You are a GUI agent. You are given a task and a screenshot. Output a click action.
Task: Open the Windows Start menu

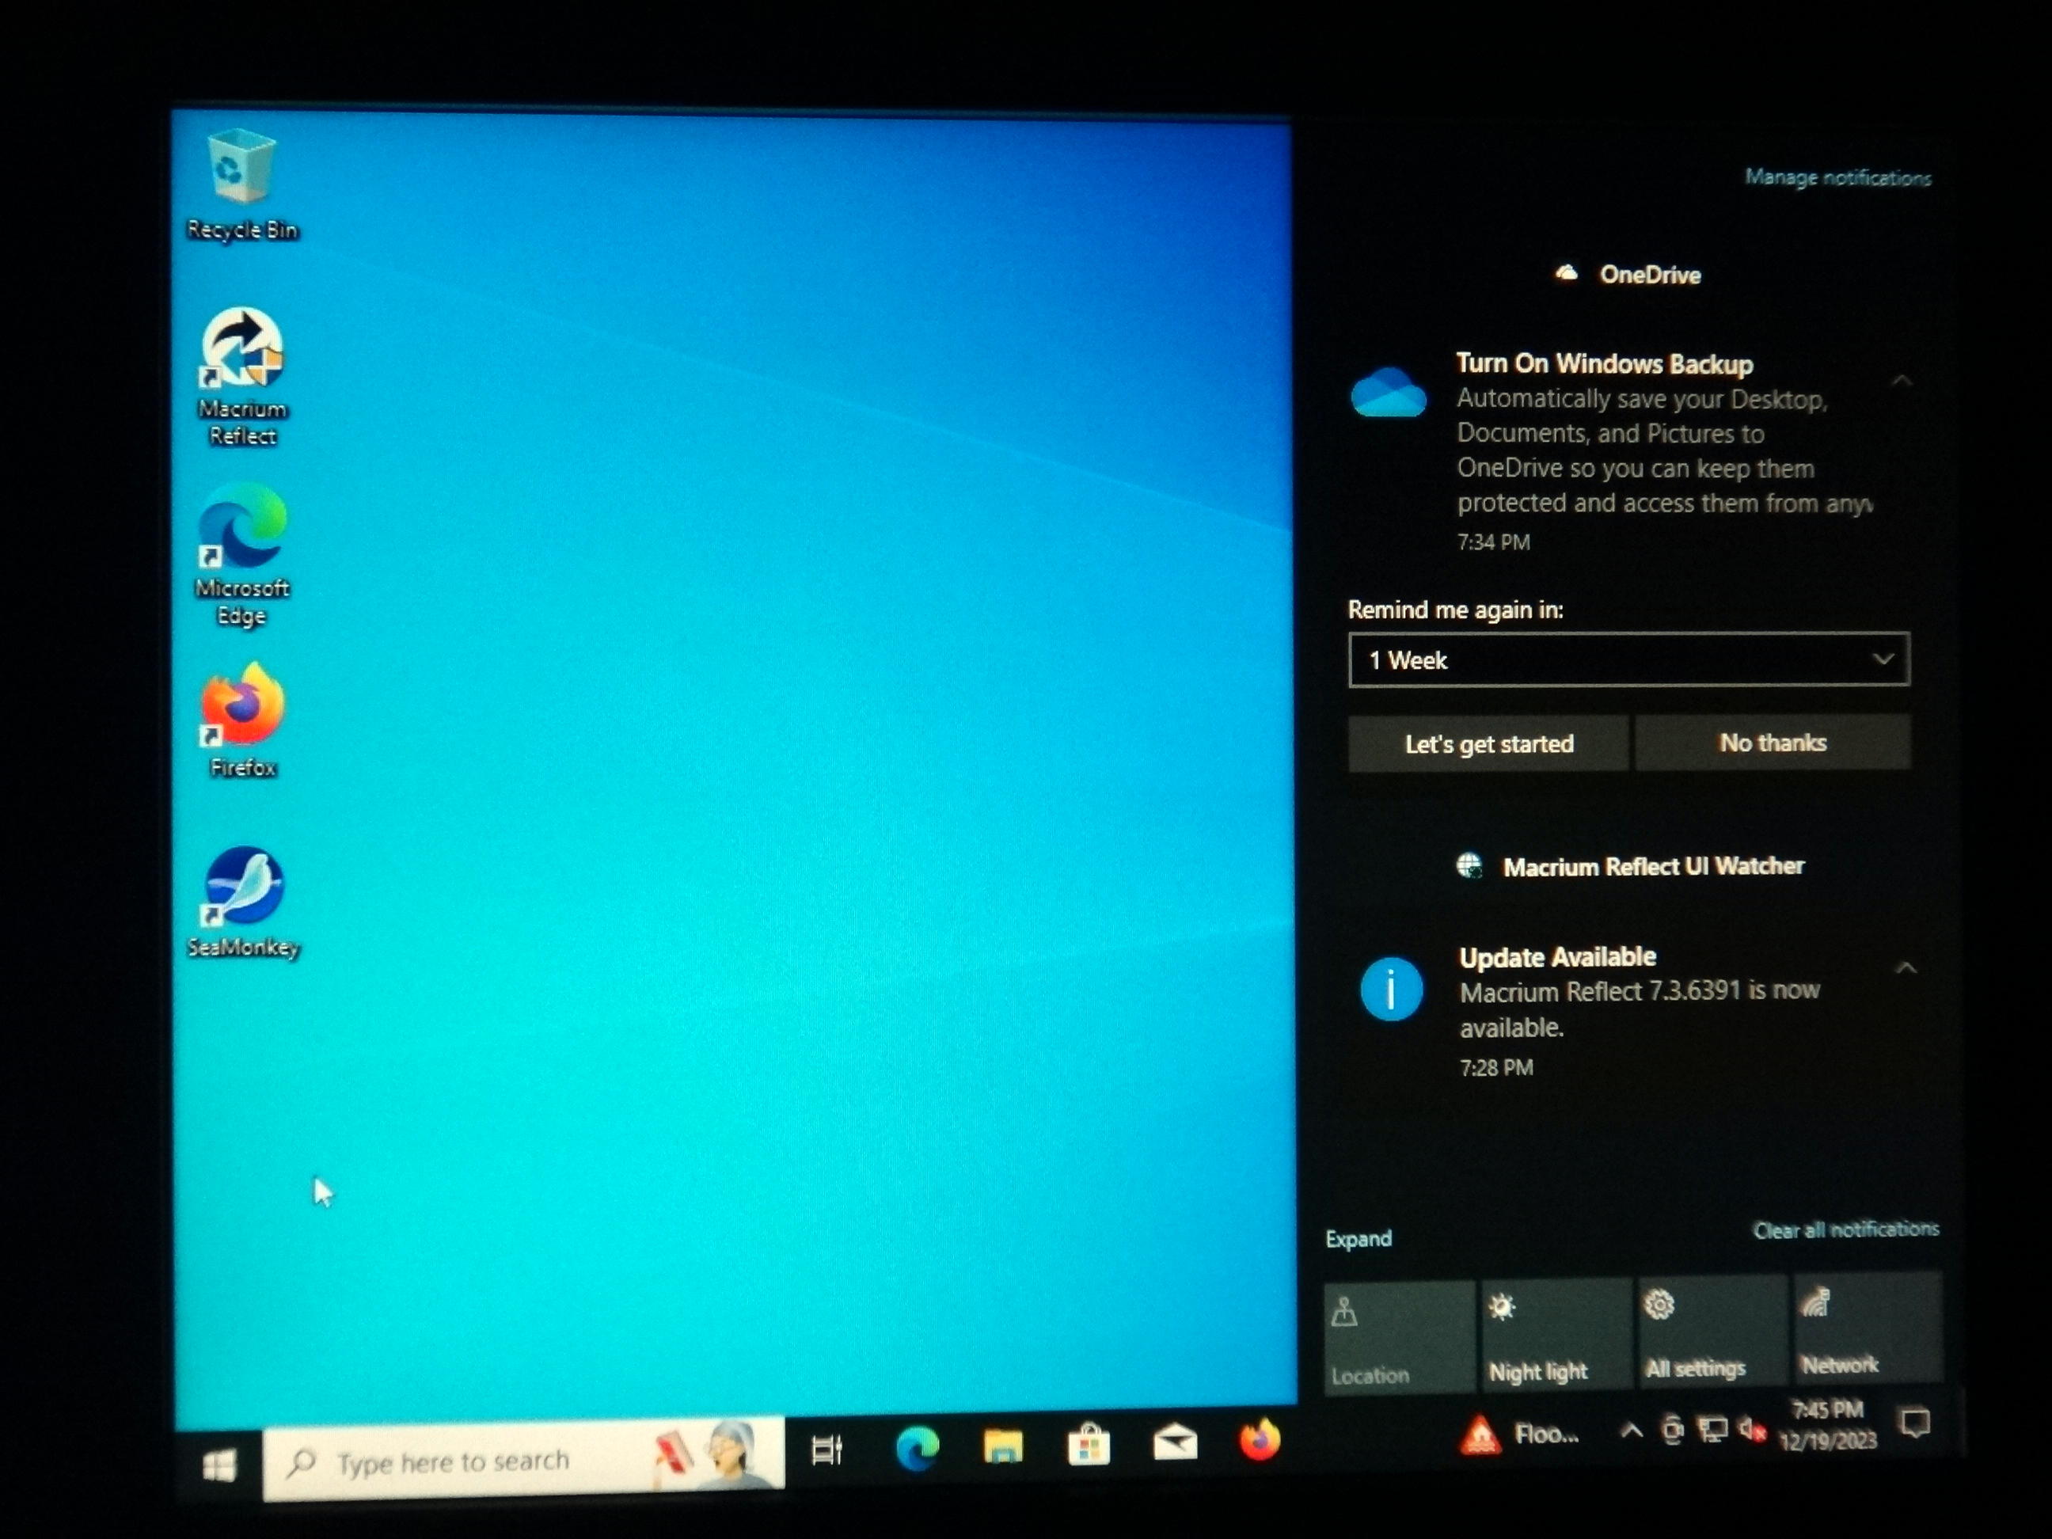point(220,1465)
